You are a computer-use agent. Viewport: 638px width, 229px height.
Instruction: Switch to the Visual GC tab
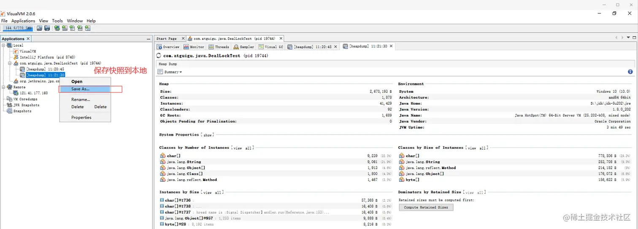pos(271,47)
